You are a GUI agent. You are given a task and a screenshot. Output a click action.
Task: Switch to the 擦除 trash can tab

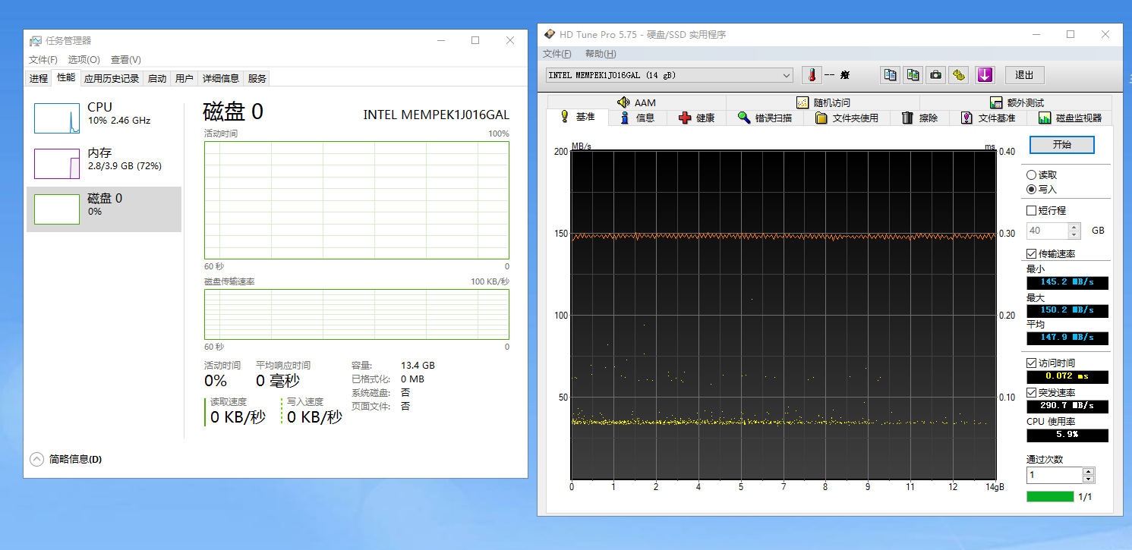[919, 118]
